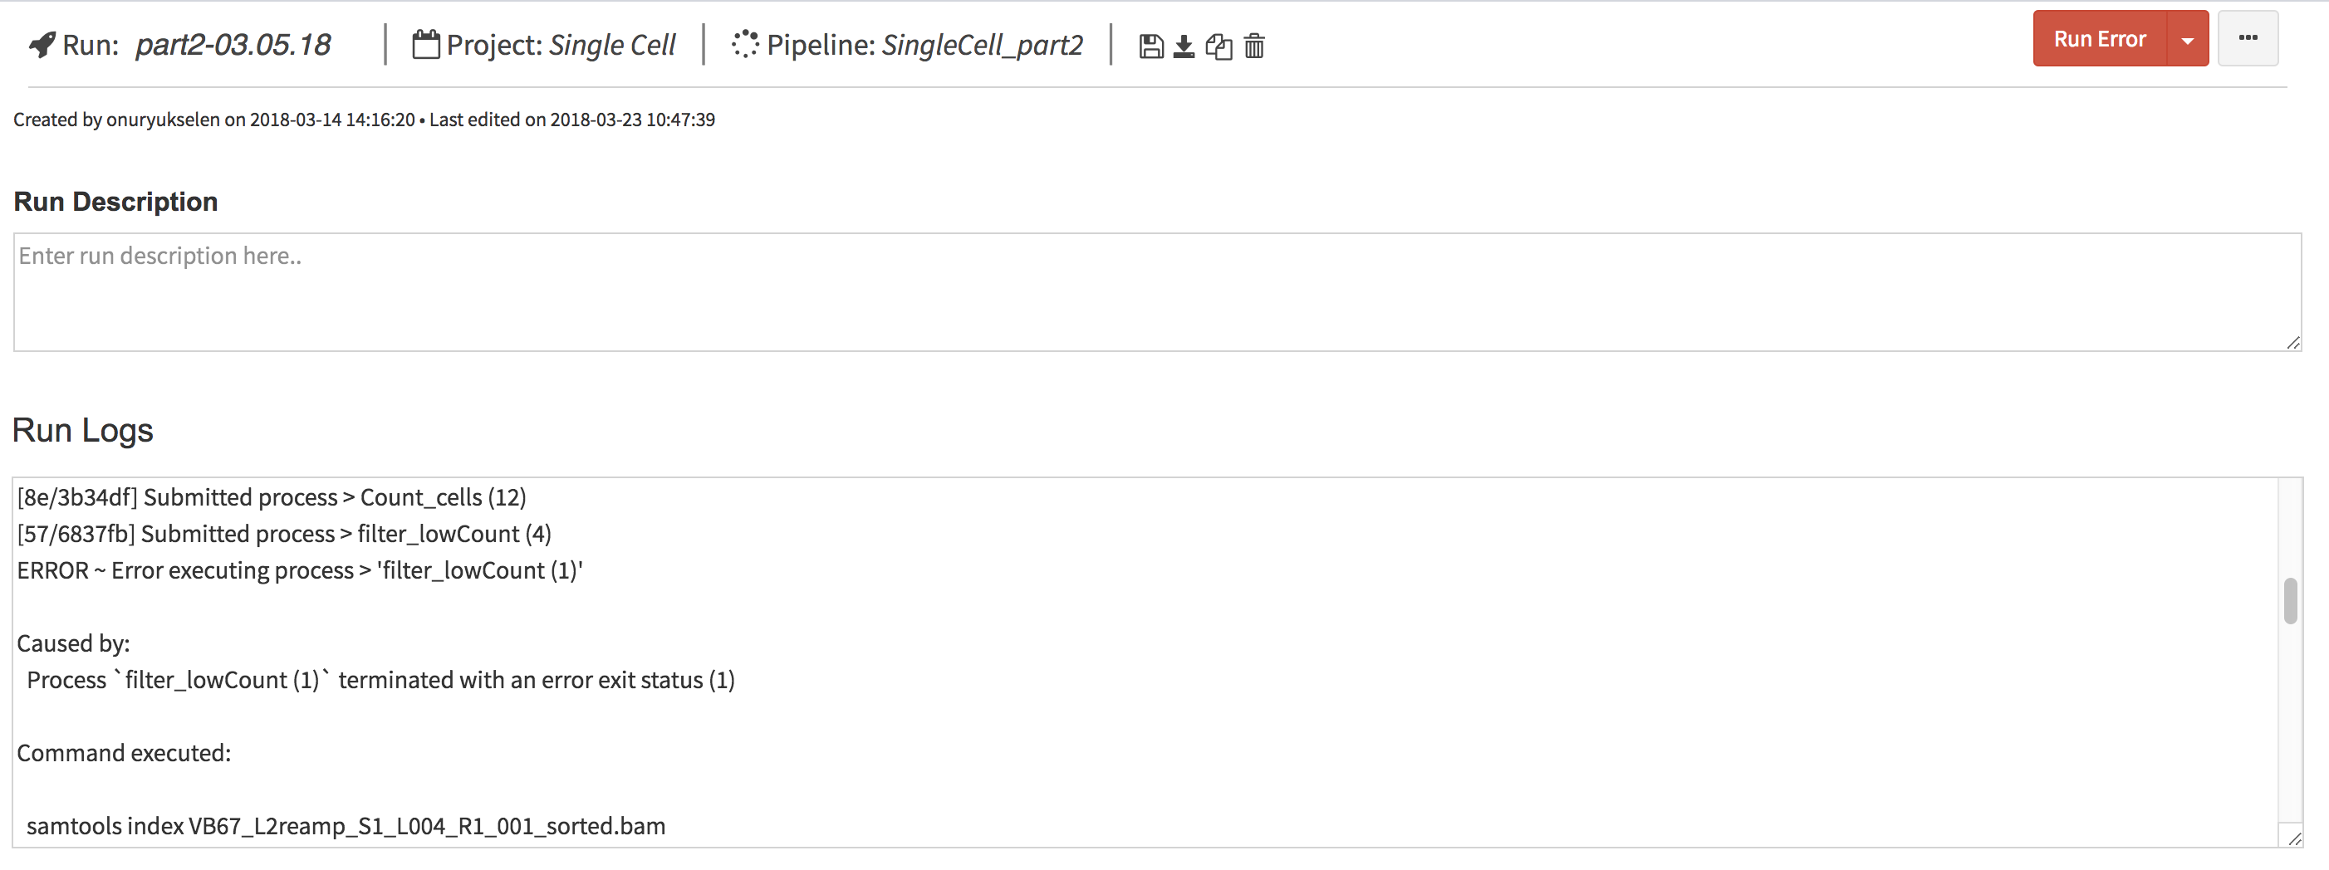Click the calendar icon beside Project
This screenshot has width=2329, height=870.
(x=426, y=44)
